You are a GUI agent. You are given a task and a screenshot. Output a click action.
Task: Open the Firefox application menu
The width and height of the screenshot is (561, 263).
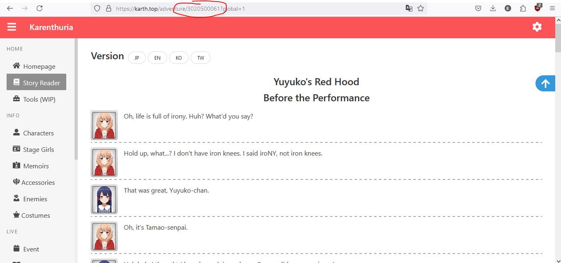[x=552, y=8]
